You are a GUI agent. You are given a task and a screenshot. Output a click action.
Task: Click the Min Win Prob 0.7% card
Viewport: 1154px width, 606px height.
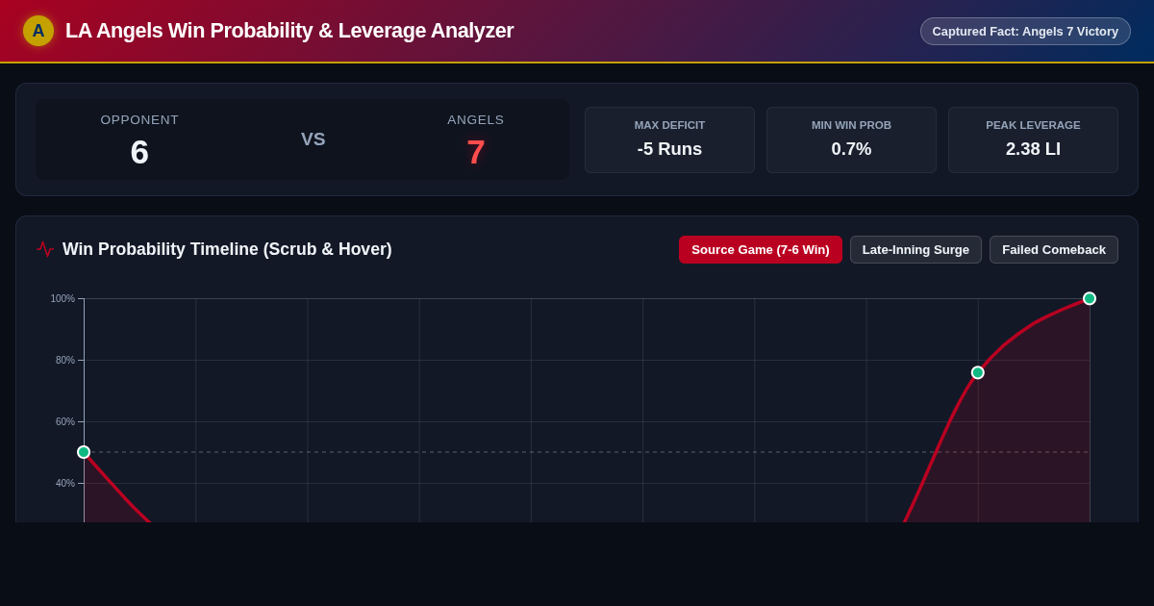pyautogui.click(x=851, y=139)
